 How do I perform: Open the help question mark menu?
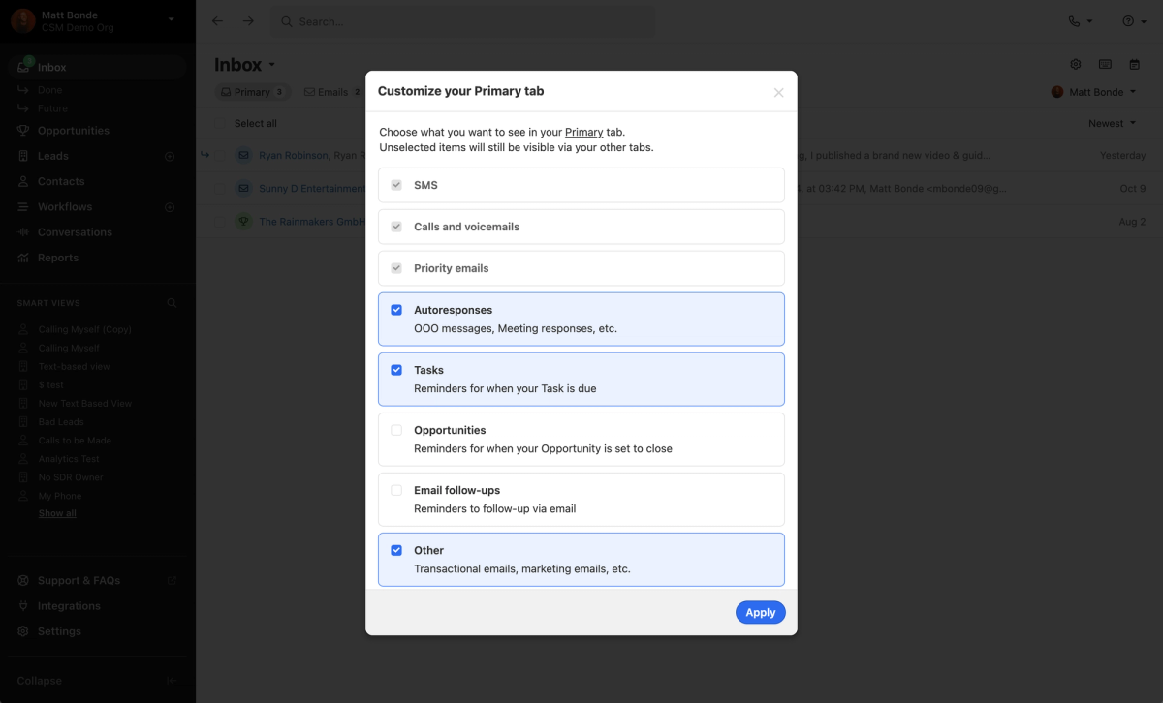coord(1135,21)
